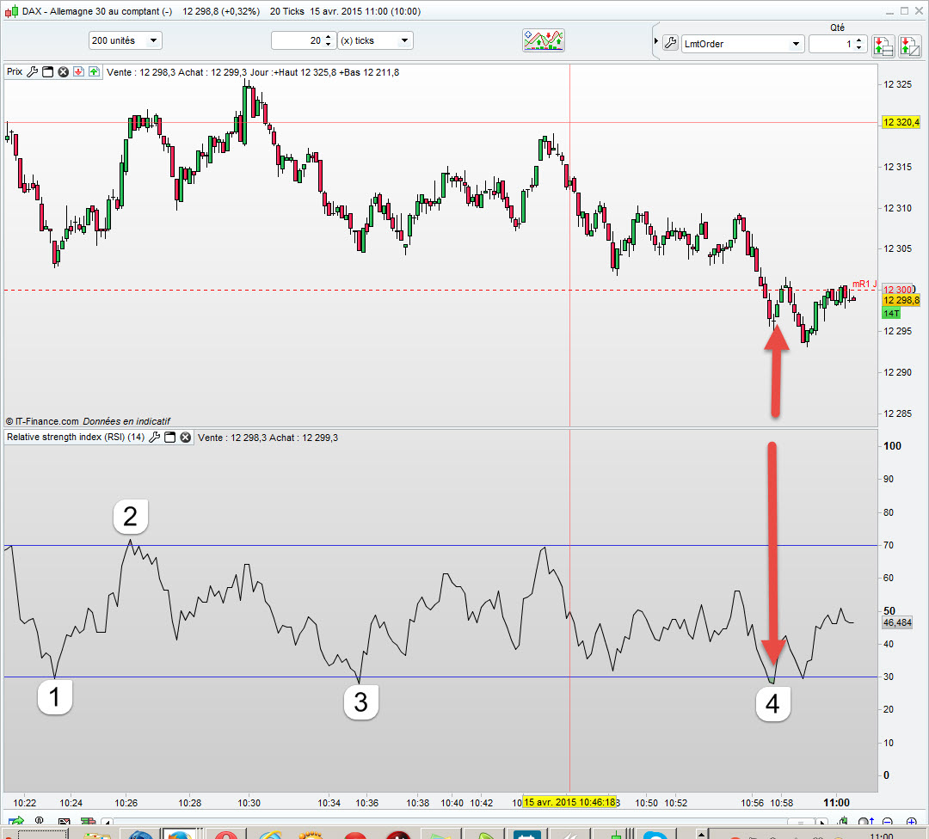929x839 pixels.
Task: Increase the Qté quantity
Action: click(x=859, y=40)
